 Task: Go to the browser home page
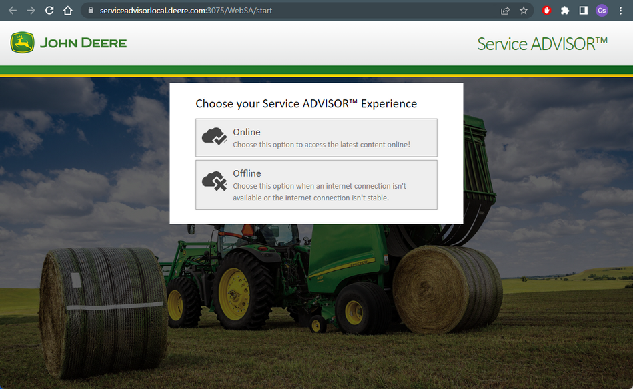click(x=67, y=11)
